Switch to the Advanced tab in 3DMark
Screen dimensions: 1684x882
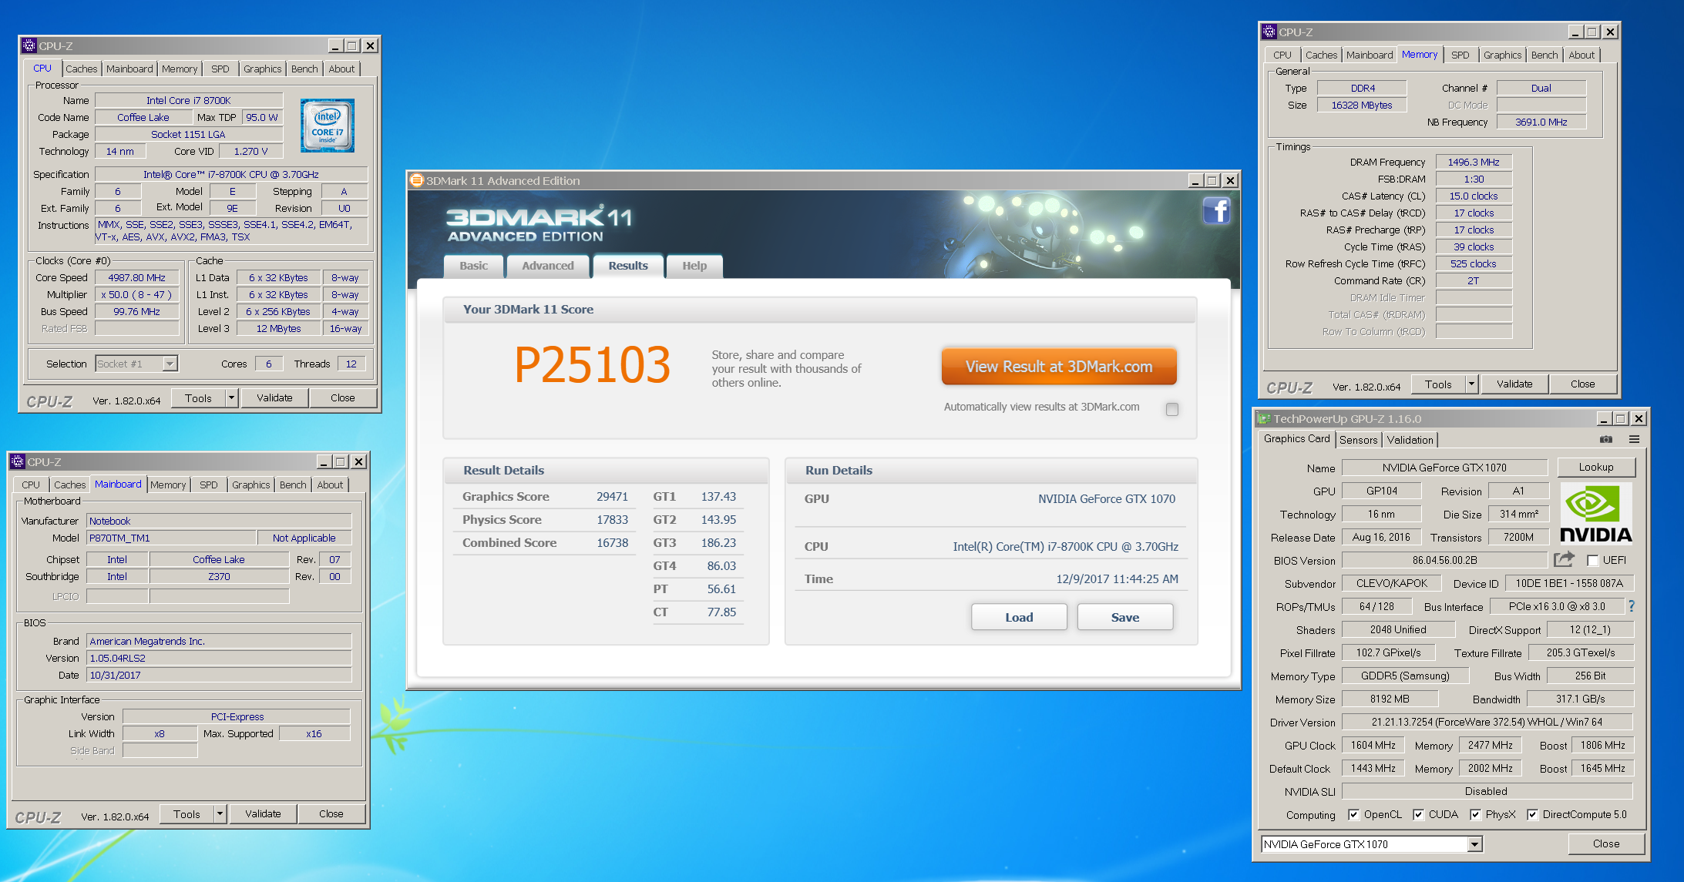(548, 266)
